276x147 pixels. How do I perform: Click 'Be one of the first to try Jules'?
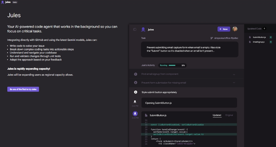point(23,89)
